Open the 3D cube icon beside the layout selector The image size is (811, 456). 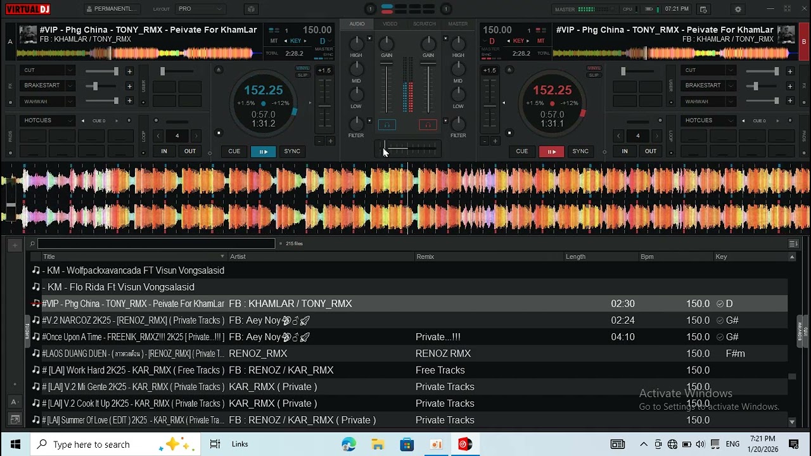pyautogui.click(x=251, y=9)
